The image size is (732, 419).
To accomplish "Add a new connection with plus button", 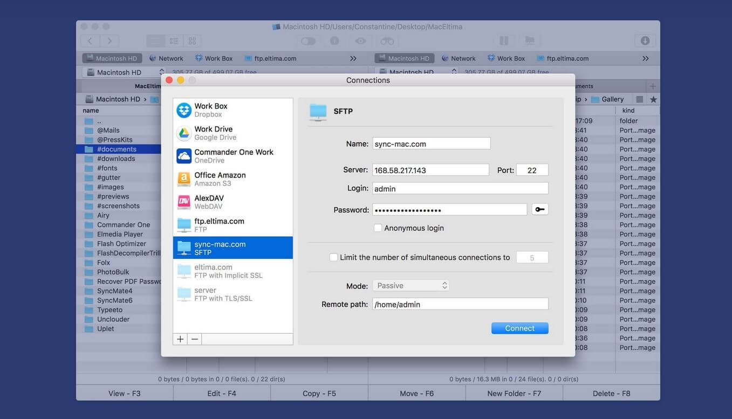I will (180, 339).
